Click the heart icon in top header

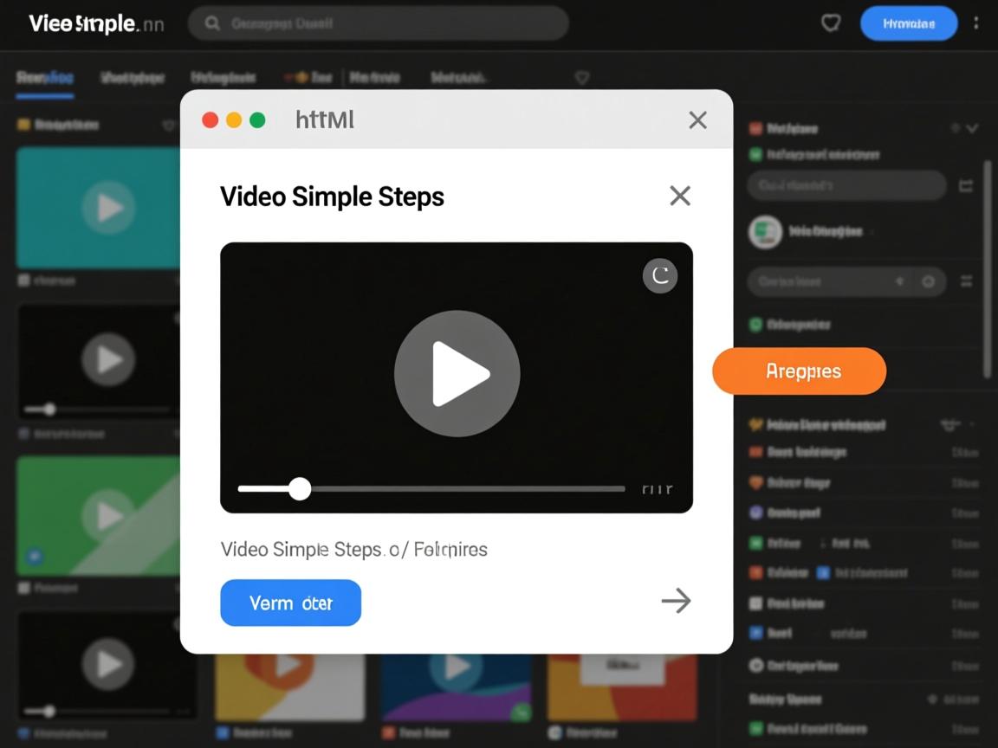[831, 23]
